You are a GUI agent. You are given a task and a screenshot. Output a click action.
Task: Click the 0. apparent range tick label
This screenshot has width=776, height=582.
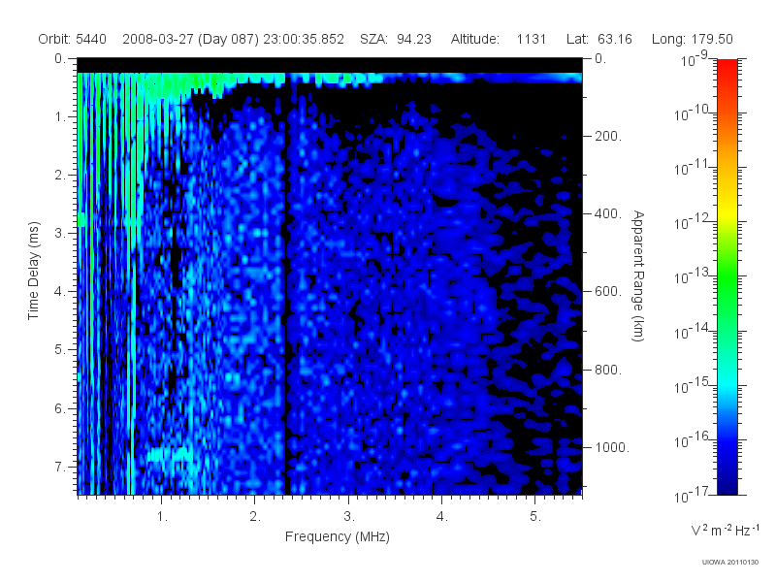[600, 59]
